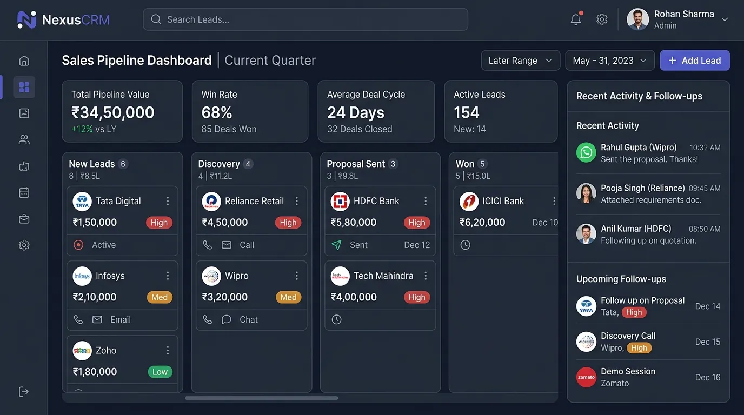Open the Total Pipeline Value card

pos(122,111)
